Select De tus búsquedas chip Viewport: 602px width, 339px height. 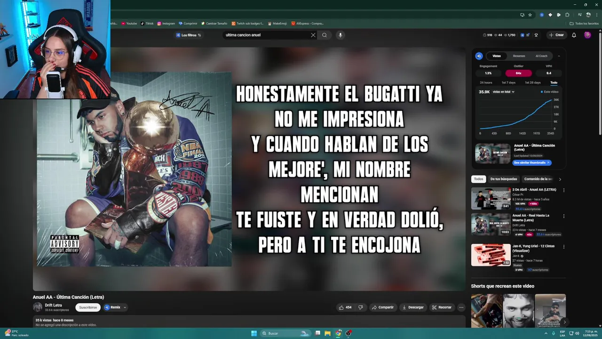[504, 179]
